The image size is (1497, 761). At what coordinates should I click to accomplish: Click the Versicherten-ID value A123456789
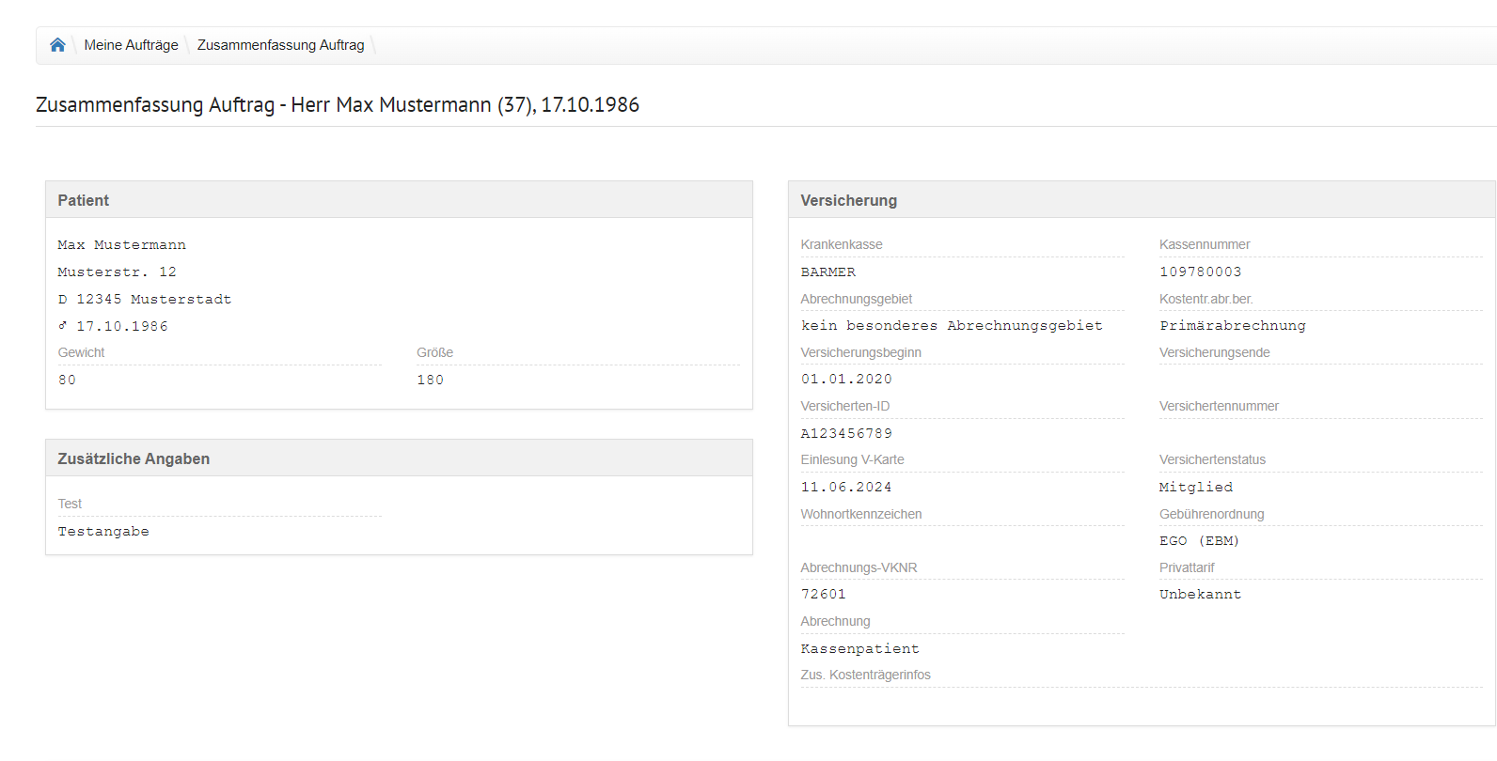tap(846, 434)
